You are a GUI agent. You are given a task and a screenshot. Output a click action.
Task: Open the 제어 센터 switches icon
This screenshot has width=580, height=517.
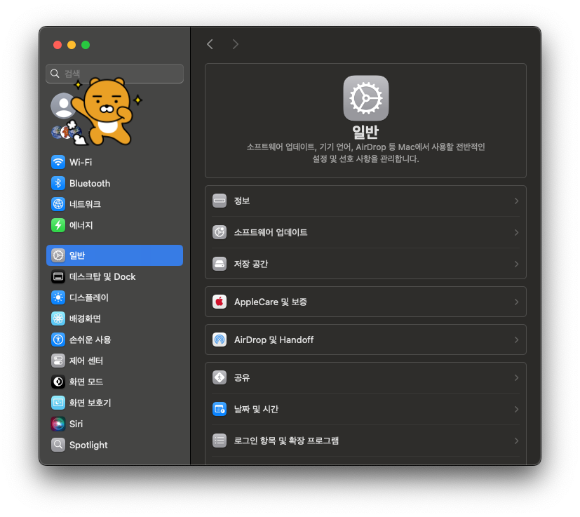(x=58, y=361)
